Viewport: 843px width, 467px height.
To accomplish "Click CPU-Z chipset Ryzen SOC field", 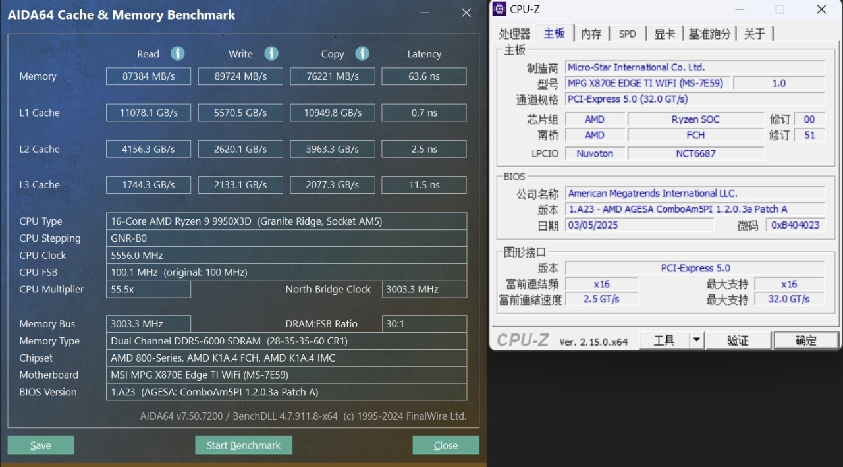I will click(695, 119).
